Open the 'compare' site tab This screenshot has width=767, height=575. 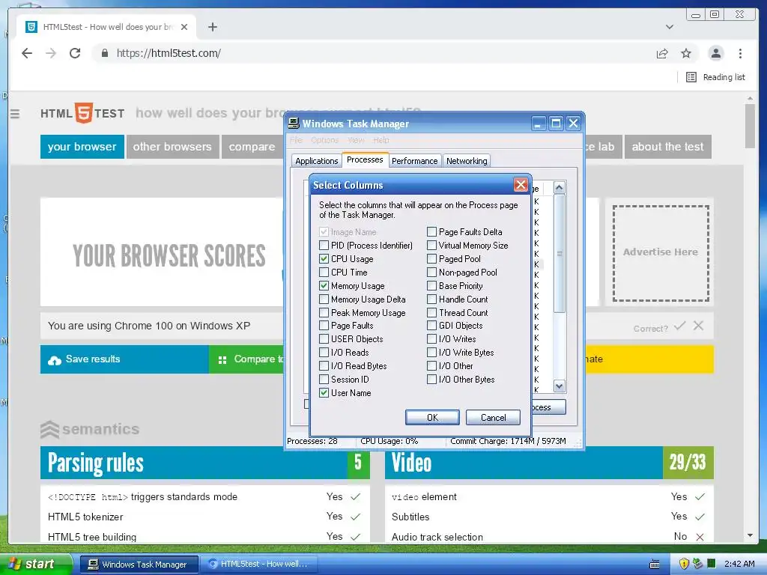pos(252,147)
